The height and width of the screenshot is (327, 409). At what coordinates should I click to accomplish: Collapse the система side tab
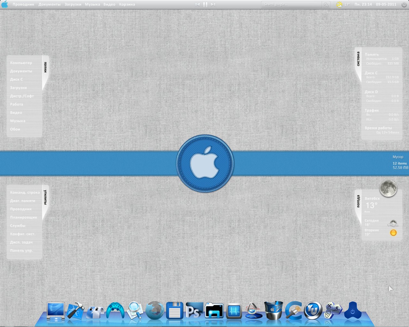tap(358, 59)
